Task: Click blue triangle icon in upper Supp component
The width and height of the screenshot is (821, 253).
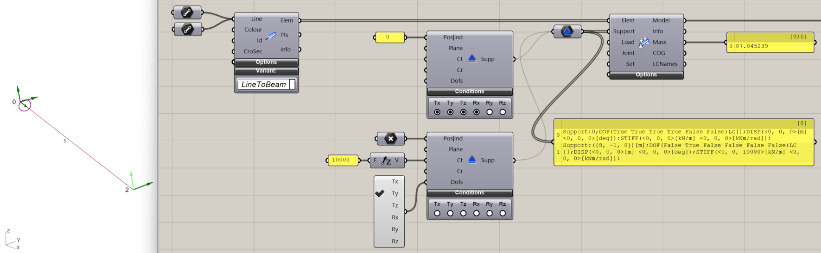Action: tap(472, 58)
